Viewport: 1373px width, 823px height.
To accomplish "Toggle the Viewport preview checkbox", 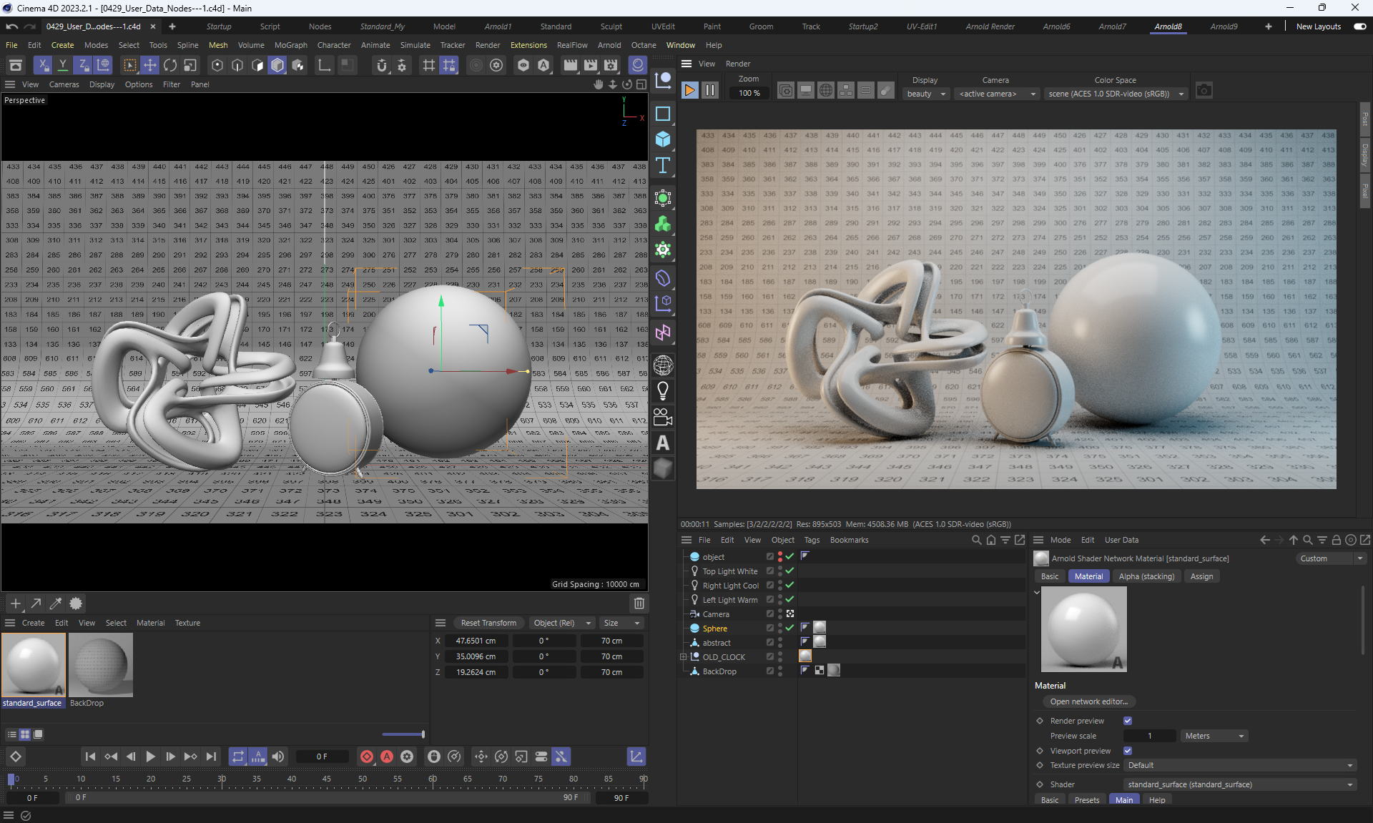I will coord(1128,751).
